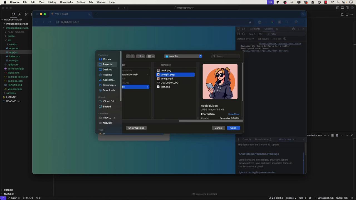Open Console settings gear beside hidden count
This screenshot has width=356, height=200.
[x=285, y=39]
